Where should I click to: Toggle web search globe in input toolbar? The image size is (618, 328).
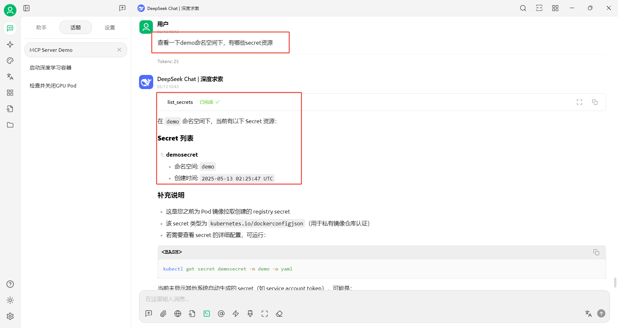[178, 314]
